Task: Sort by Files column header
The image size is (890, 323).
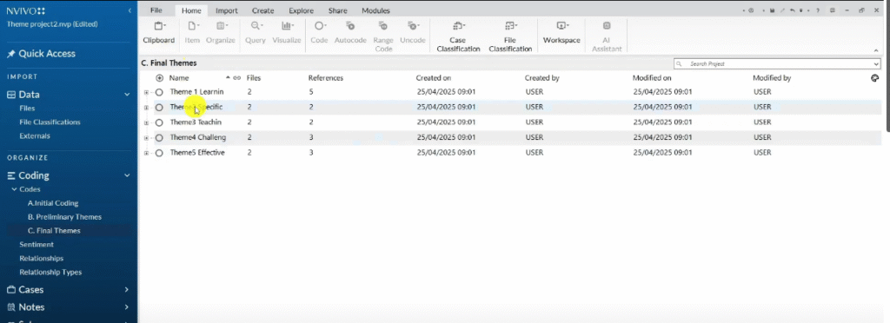Action: 254,78
